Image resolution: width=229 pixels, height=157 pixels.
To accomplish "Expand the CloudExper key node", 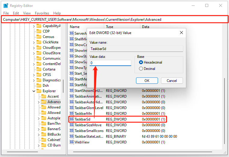I will [x=34, y=48].
